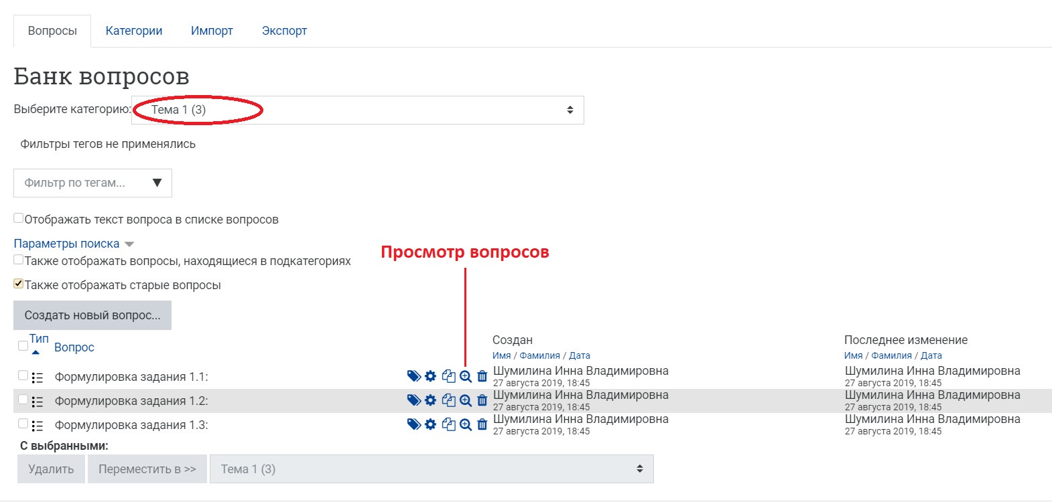Viewport: 1052px width, 502px height.
Task: Delete question 1.3 with trash icon
Action: pos(482,424)
